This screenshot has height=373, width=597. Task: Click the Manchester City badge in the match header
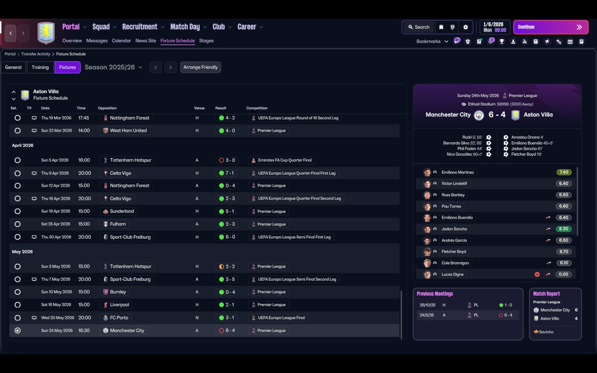tap(479, 115)
